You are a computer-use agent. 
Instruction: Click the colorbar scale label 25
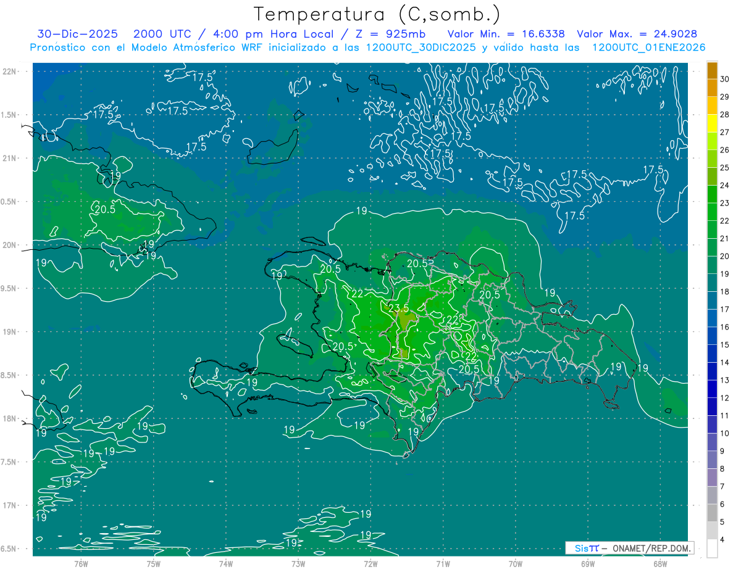(725, 167)
